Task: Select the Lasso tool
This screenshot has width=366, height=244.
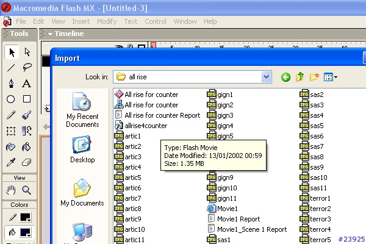Action: (x=27, y=68)
